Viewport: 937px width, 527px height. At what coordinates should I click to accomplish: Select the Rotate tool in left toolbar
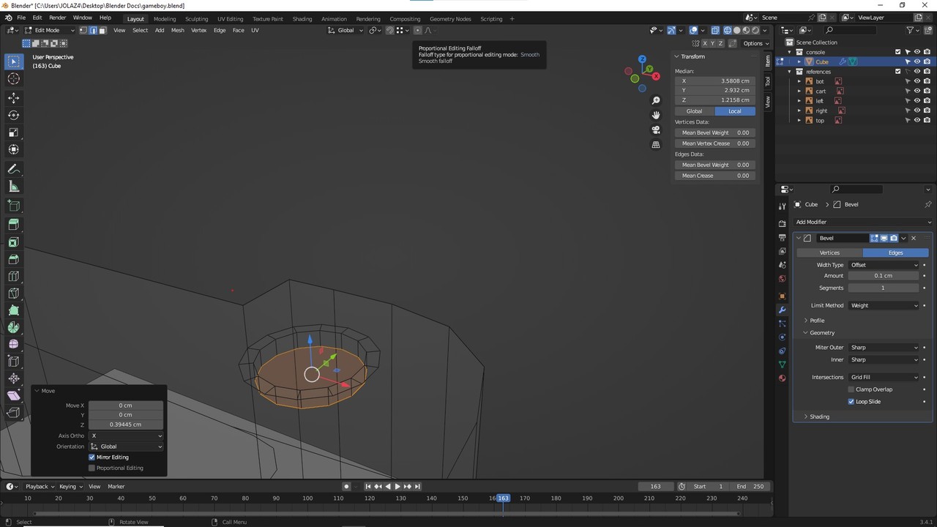[x=13, y=115]
